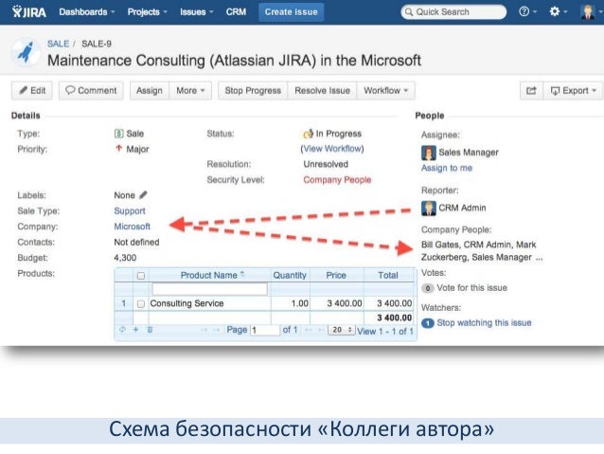Screen dimensions: 604x454
Task: Click the Company People security level link
Action: pyautogui.click(x=337, y=180)
